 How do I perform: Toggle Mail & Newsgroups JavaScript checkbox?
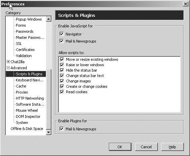click(62, 41)
